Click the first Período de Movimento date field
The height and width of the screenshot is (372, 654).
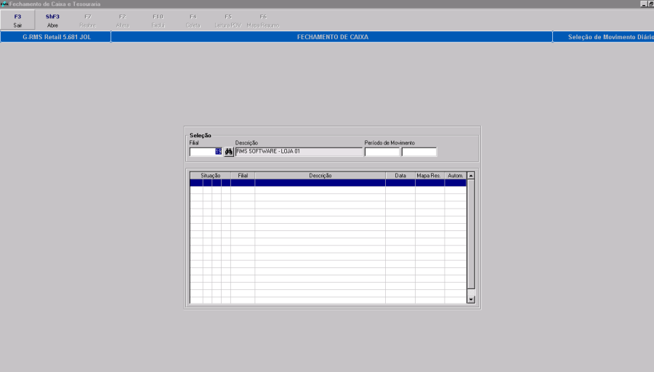coord(382,152)
